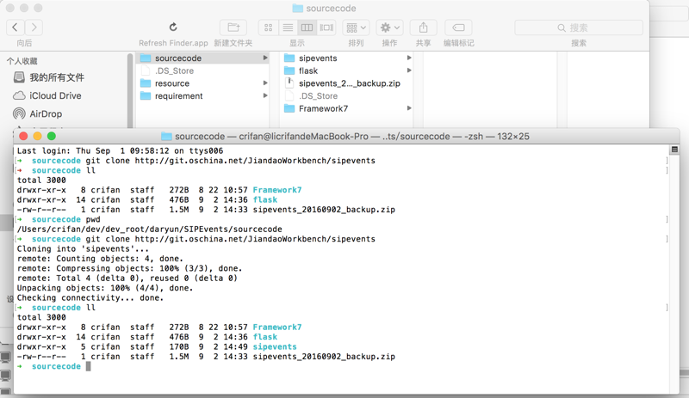
Task: Open the arrange-by dropdown in Finder toolbar
Action: pos(356,28)
